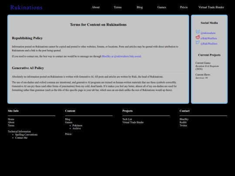The image size is (235, 176).
Task: Click Terms for Content on Rukinations title
Action: point(98,24)
